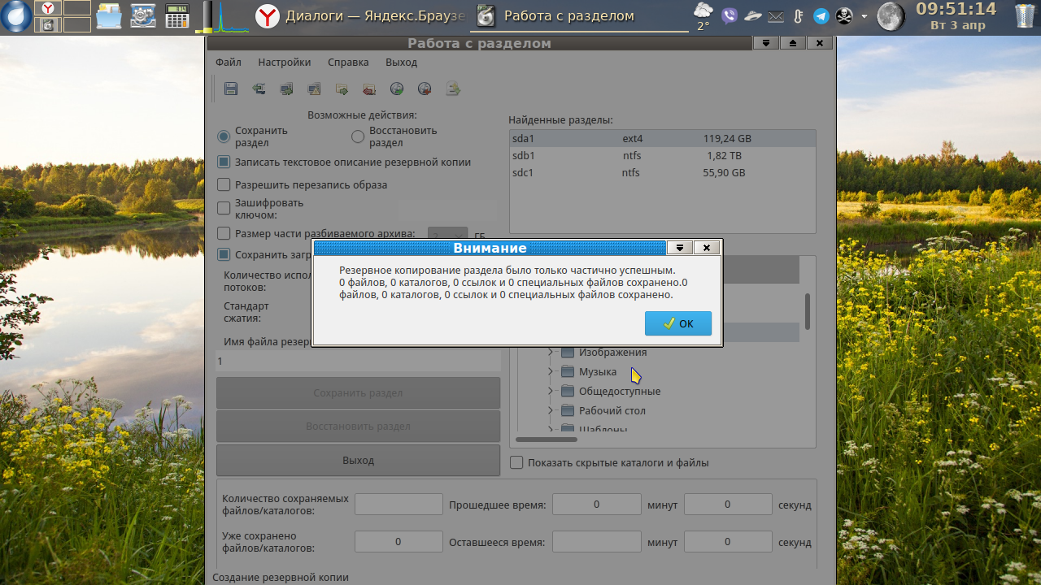The width and height of the screenshot is (1041, 585).
Task: Toggle 'Записать текстовое описание резервной копии' checkbox
Action: [224, 162]
